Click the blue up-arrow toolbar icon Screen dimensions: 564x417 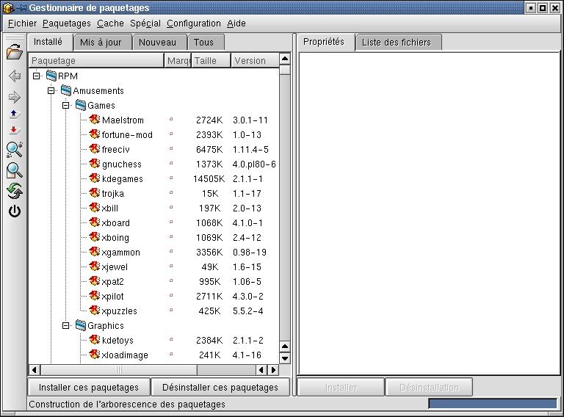point(14,115)
